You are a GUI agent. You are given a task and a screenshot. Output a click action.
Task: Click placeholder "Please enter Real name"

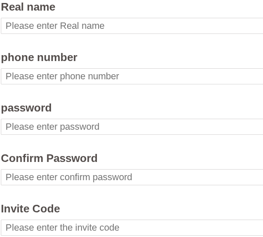(x=55, y=26)
